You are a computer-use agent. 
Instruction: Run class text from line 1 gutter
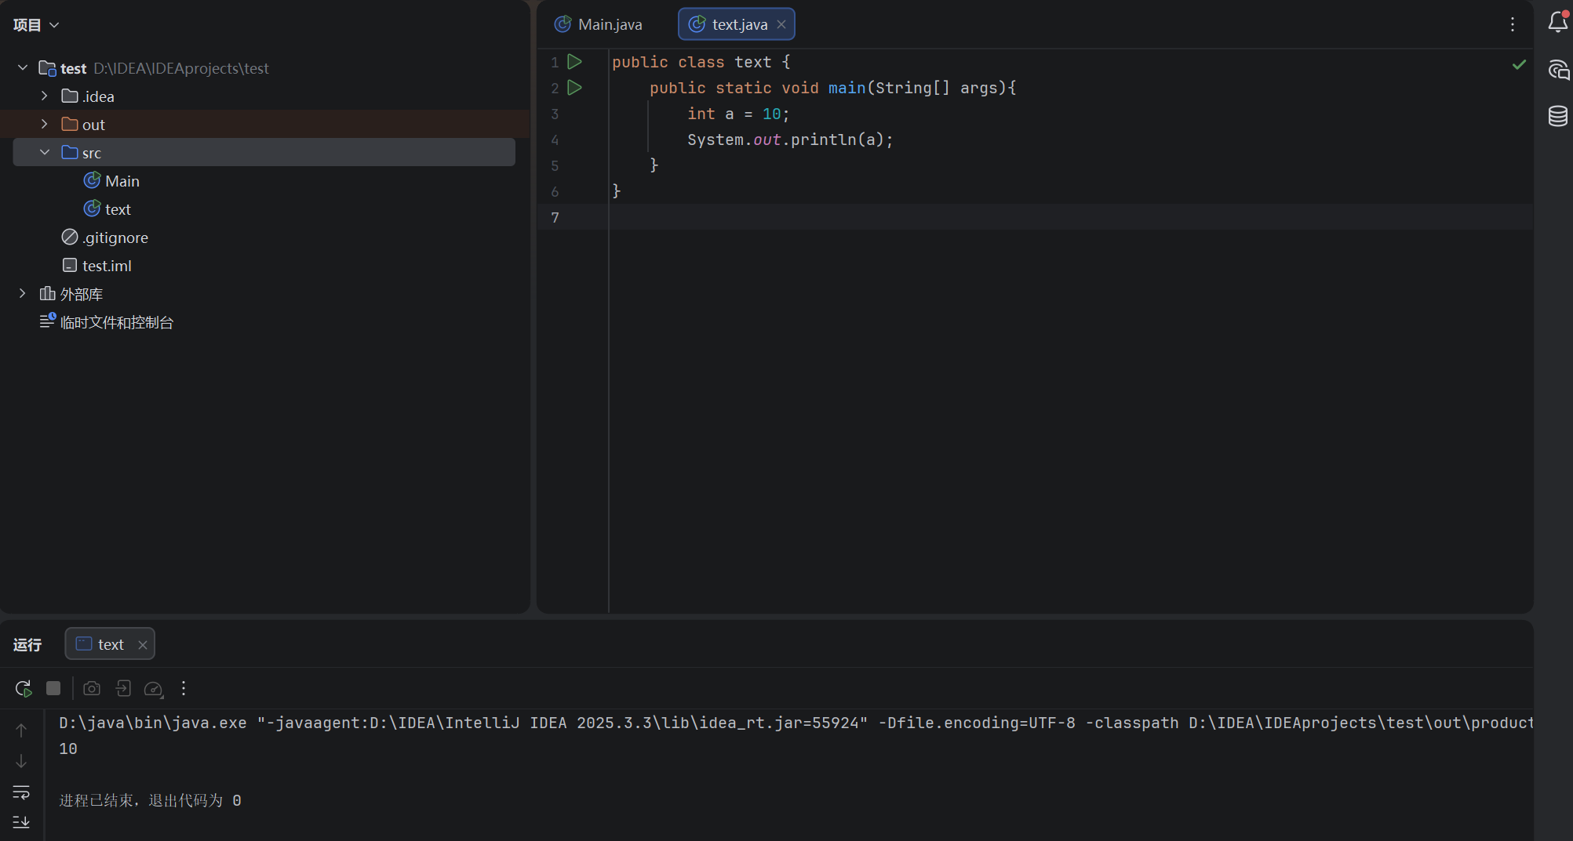click(x=575, y=62)
